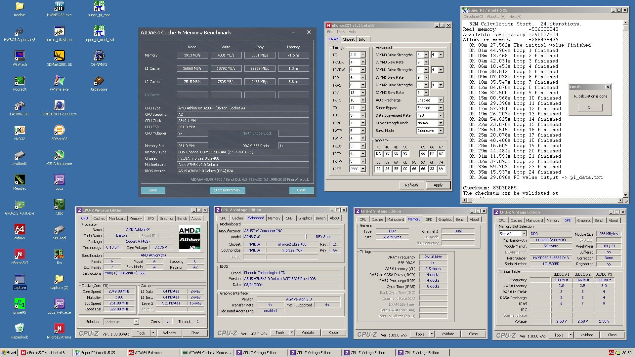Click Close button in AIDA64 benchmark
635x357 pixels.
(301, 190)
